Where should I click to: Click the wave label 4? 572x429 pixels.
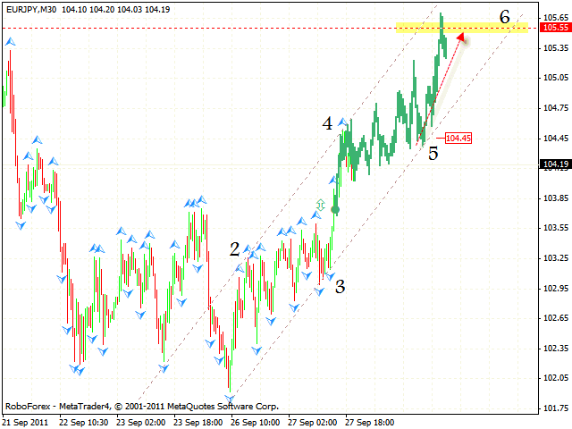[328, 124]
